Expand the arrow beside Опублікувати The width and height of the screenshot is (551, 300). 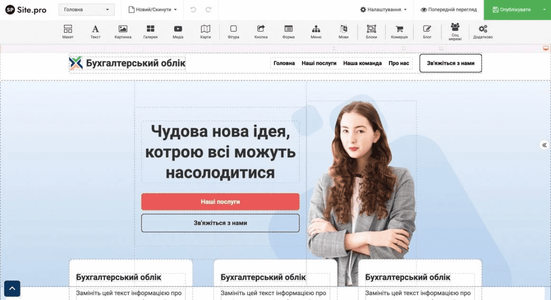(544, 10)
